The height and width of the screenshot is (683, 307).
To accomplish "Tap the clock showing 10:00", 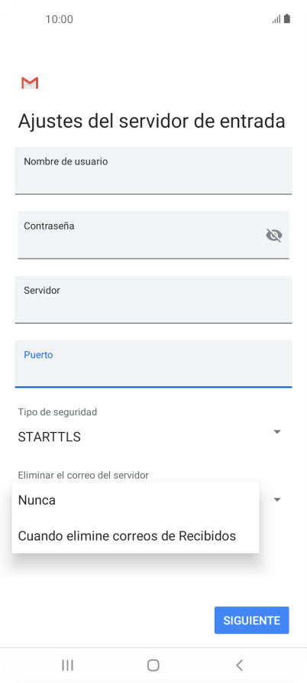I will [59, 19].
